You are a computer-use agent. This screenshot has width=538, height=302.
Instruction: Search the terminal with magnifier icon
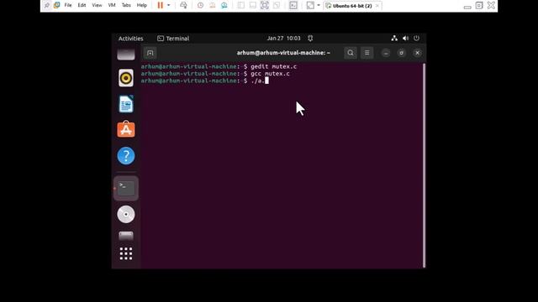(x=351, y=53)
